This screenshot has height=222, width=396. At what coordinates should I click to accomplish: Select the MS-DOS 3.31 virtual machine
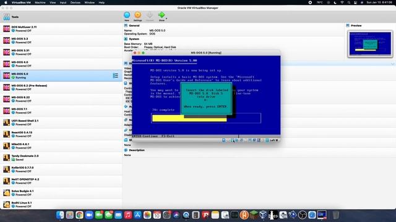(x=61, y=52)
